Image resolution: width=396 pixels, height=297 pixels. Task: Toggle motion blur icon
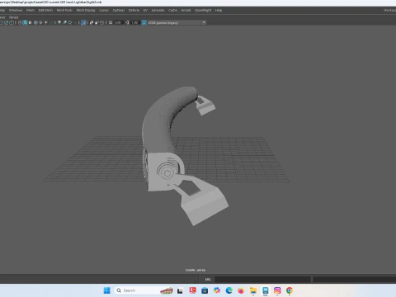click(x=64, y=22)
